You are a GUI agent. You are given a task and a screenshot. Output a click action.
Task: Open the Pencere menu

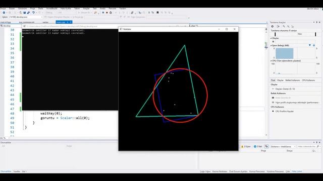(x=112, y=9)
